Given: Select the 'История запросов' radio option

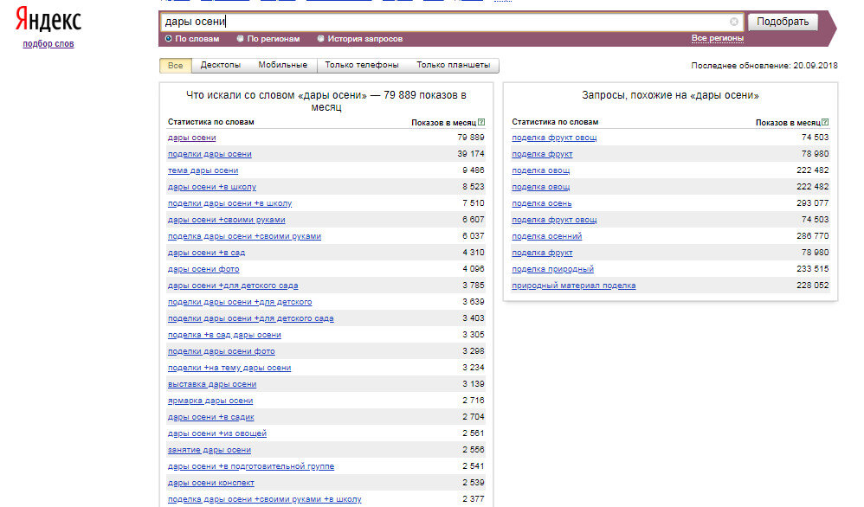Looking at the screenshot, I should click(320, 39).
